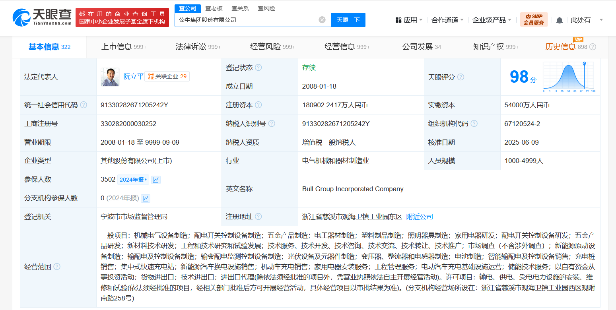Open trend chart icon for 分支机构参保人数
This screenshot has height=310, width=616.
pos(146,198)
